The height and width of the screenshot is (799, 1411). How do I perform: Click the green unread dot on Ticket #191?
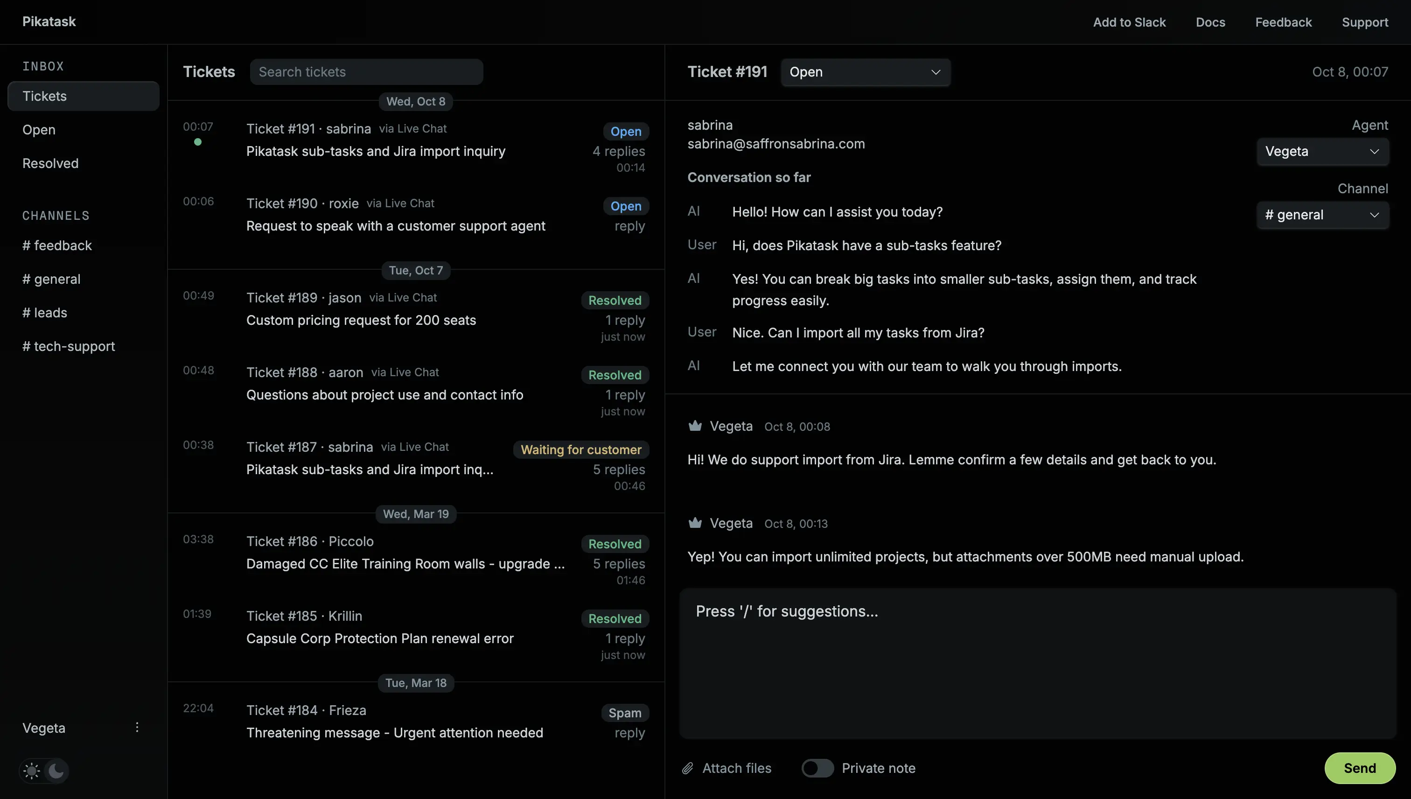198,141
